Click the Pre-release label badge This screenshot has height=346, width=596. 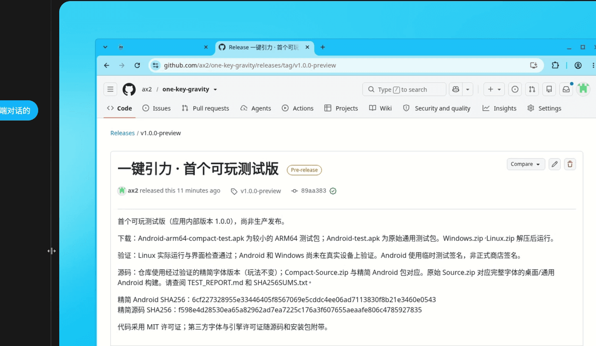click(304, 170)
